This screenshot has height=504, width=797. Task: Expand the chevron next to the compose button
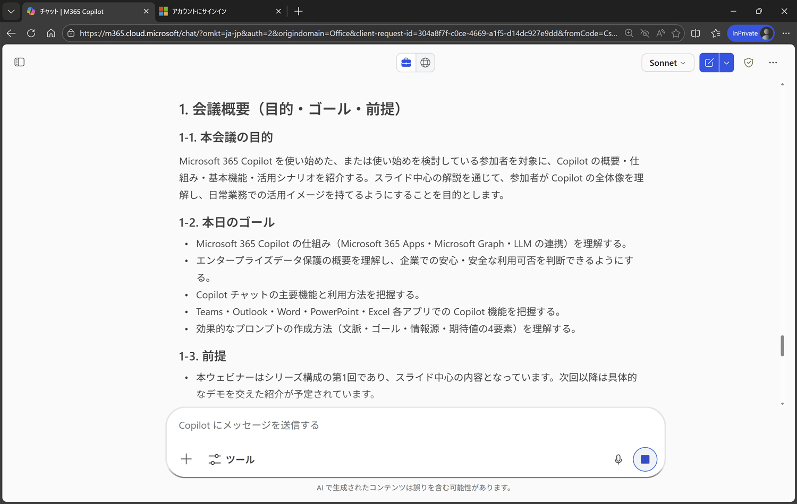(727, 62)
